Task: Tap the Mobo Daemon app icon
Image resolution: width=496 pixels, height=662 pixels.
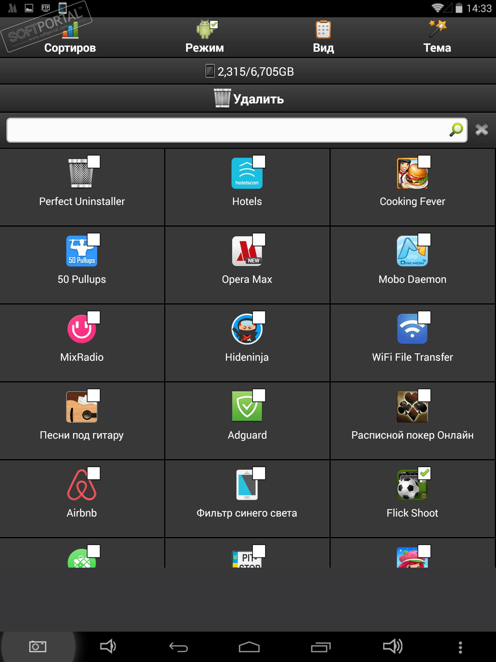Action: click(412, 251)
